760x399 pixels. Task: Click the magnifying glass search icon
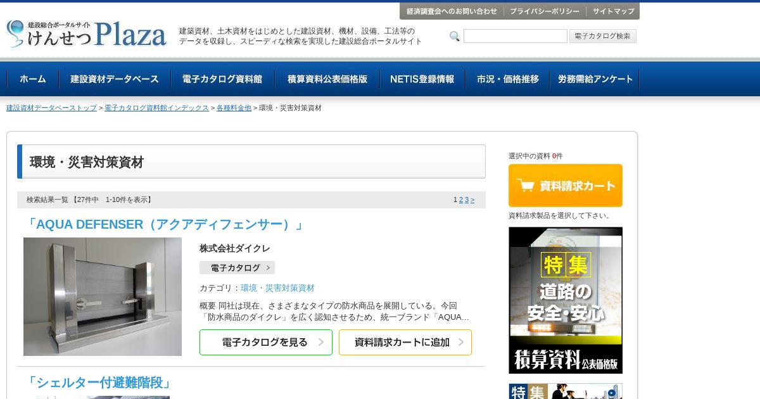pyautogui.click(x=454, y=36)
